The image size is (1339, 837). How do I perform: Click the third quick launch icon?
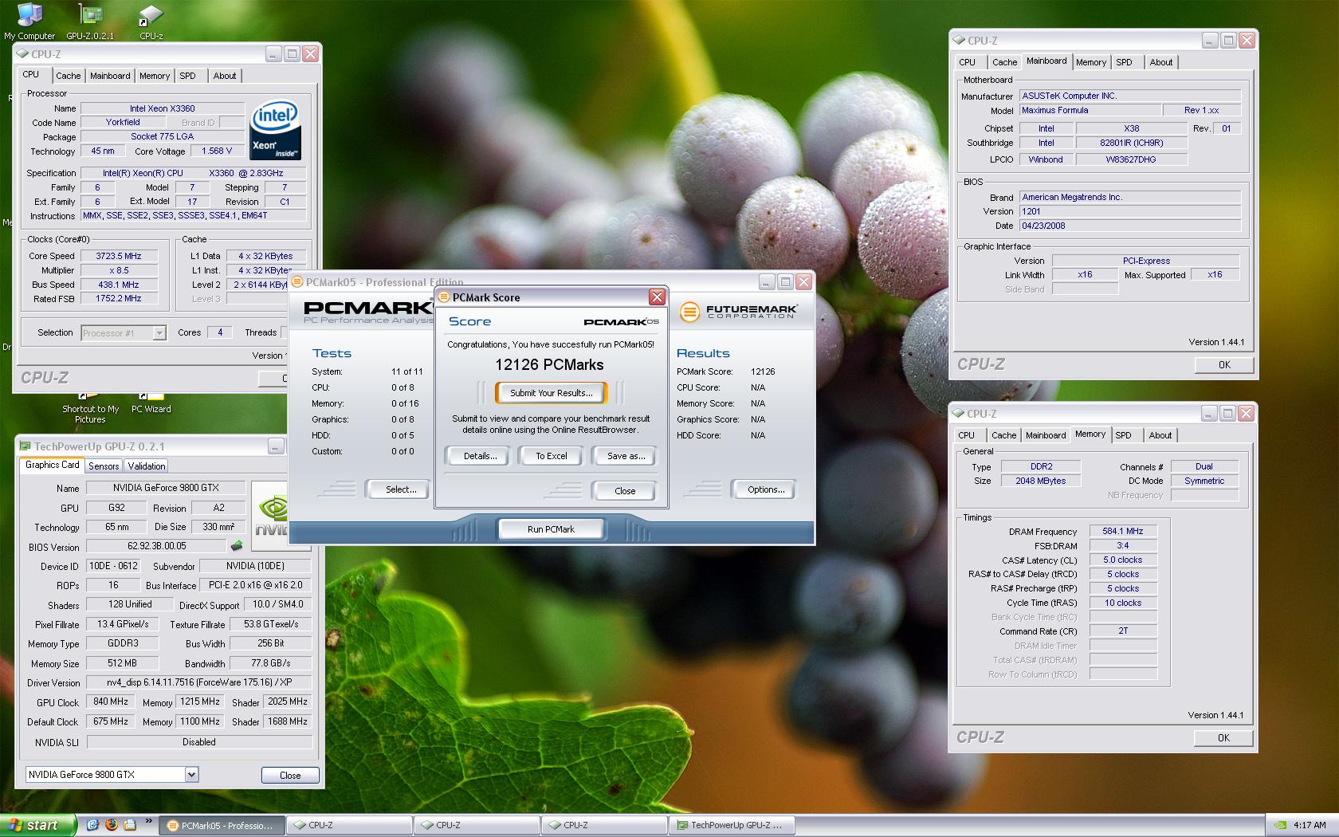(x=129, y=825)
